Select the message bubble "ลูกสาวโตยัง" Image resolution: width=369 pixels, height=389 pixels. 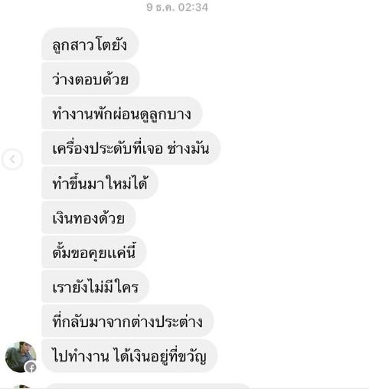90,44
